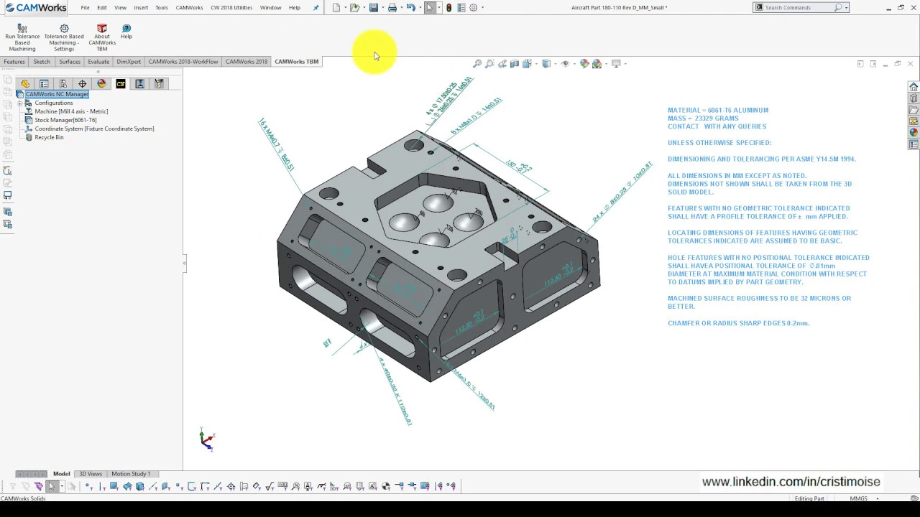The height and width of the screenshot is (517, 920).
Task: Run Tolerance Based Machining
Action: 22,38
